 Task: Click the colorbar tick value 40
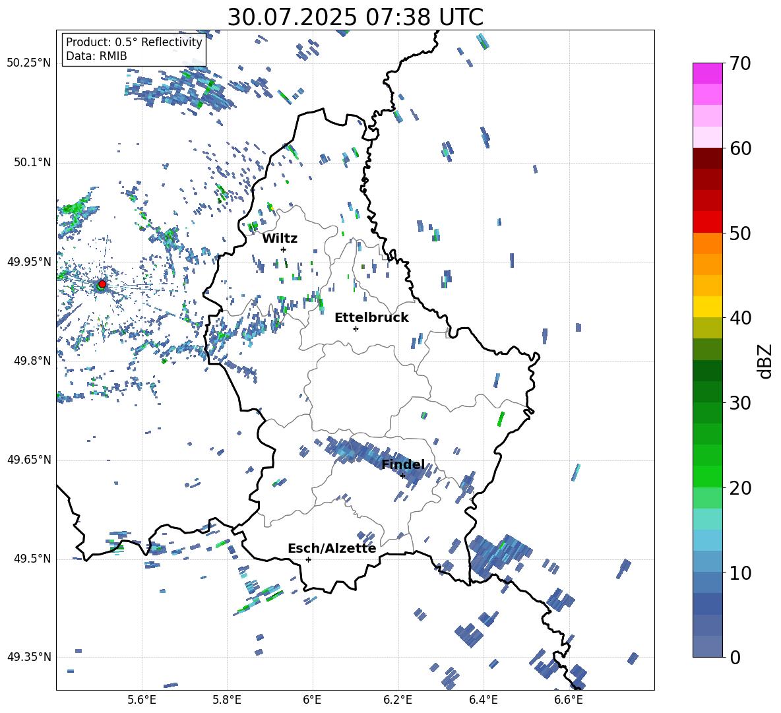(740, 318)
